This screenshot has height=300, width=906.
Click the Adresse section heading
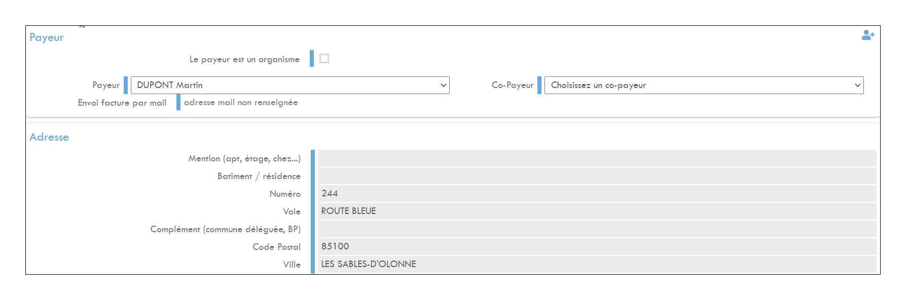(x=49, y=137)
